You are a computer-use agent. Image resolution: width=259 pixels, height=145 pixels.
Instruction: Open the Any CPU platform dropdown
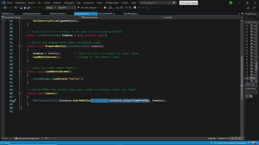click(67, 8)
